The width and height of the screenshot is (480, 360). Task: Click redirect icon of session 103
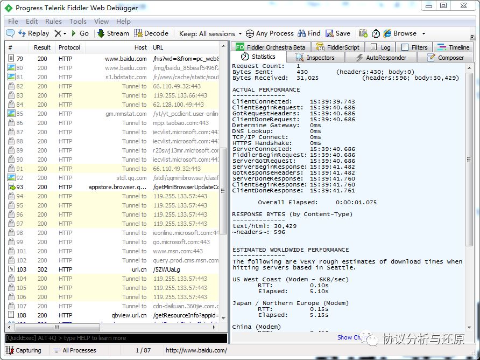pyautogui.click(x=11, y=269)
